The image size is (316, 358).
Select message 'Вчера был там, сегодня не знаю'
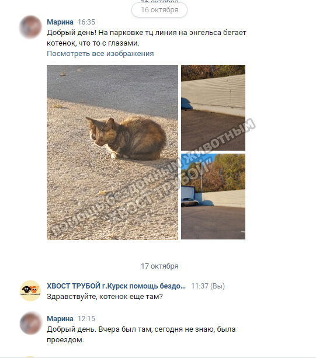click(141, 334)
